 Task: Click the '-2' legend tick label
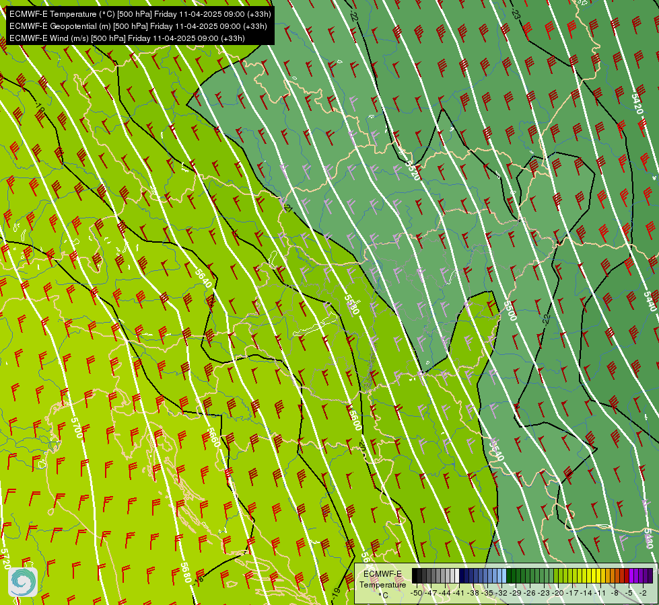643,593
